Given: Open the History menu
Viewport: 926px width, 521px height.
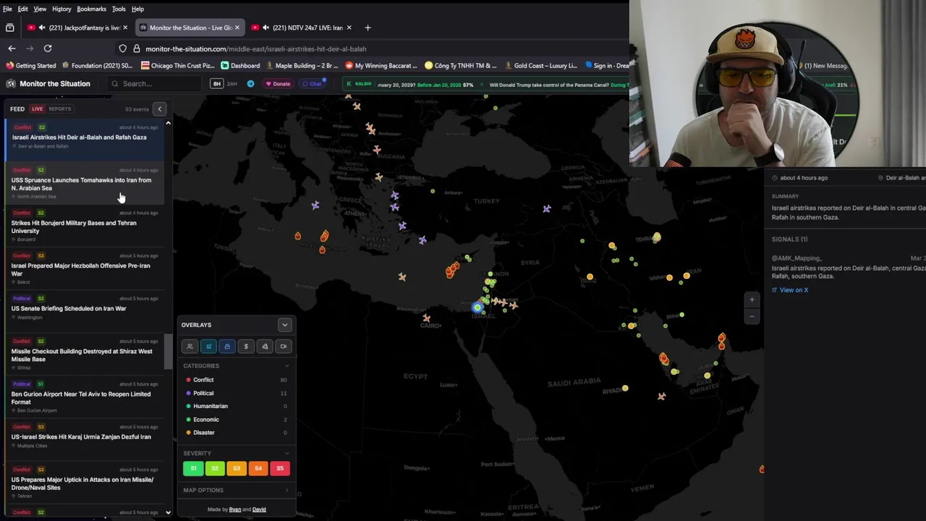Looking at the screenshot, I should click(61, 9).
